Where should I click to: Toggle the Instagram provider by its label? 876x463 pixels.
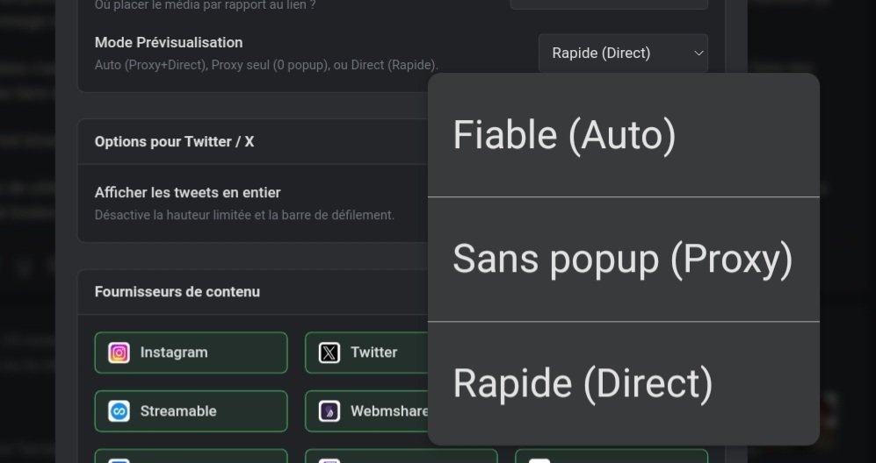pos(174,353)
